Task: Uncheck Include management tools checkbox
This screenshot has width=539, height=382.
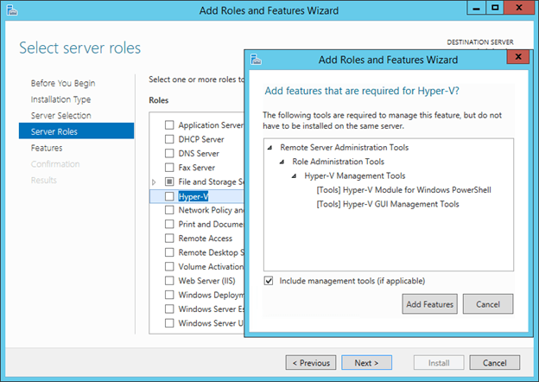Action: [x=269, y=281]
